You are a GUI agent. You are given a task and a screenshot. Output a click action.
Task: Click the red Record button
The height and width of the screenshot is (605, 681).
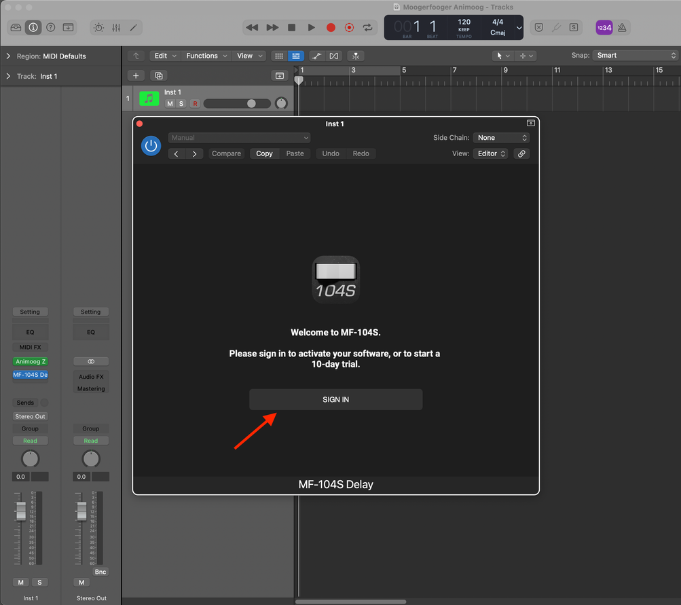tap(331, 27)
